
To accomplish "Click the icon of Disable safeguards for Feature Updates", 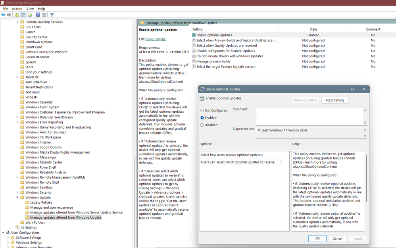I will 194,51.
